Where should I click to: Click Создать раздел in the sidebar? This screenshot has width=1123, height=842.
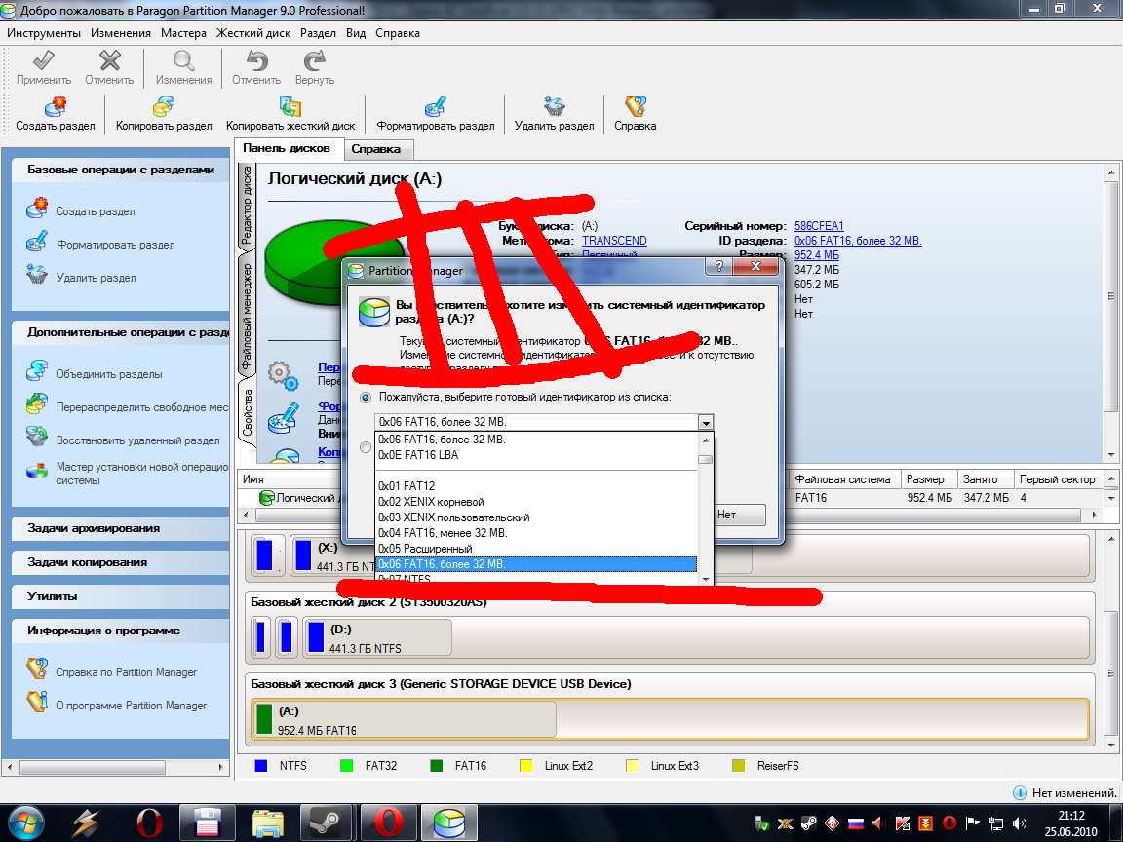click(x=96, y=211)
